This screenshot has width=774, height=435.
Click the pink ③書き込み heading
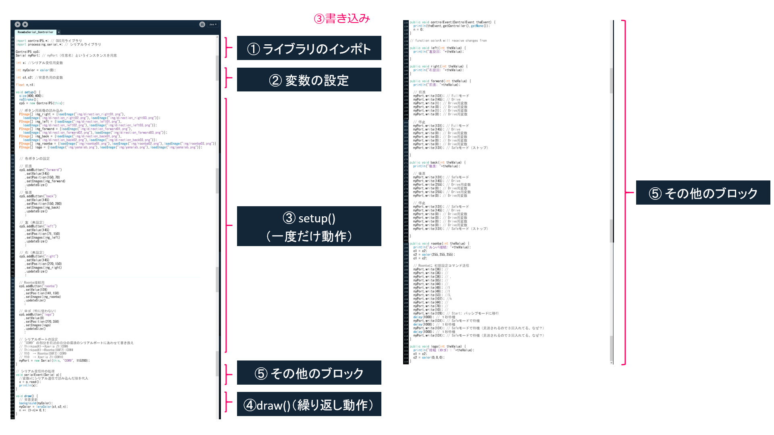coord(342,19)
